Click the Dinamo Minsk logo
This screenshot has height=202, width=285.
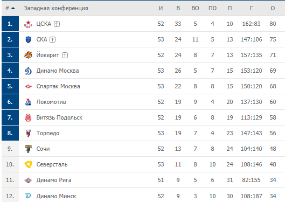[28, 196]
